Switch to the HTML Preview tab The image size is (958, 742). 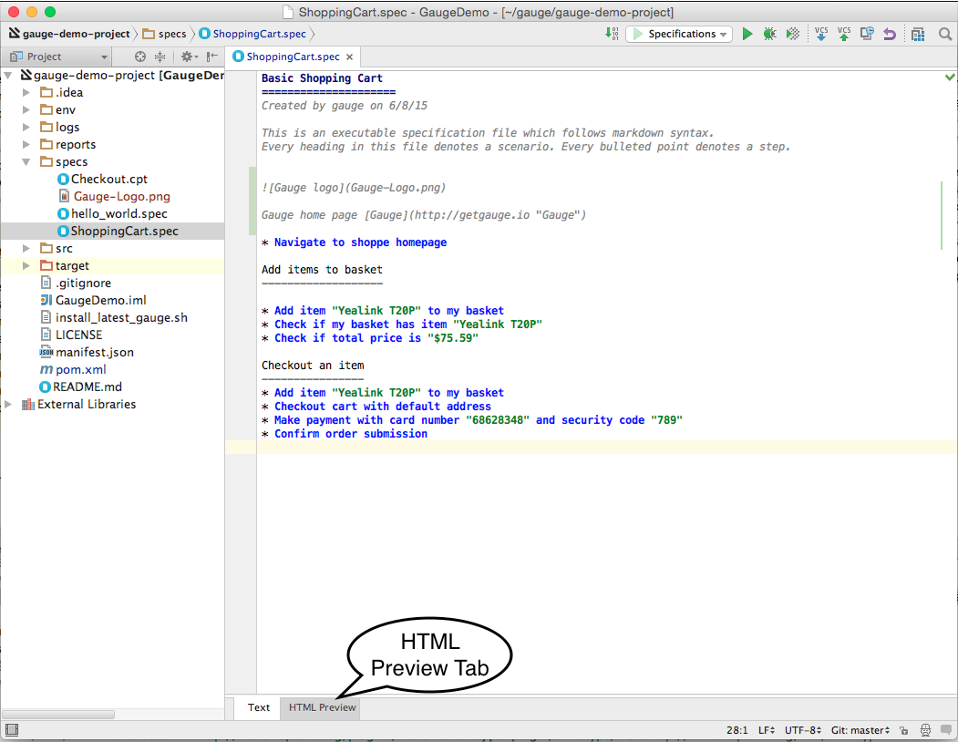pyautogui.click(x=322, y=707)
